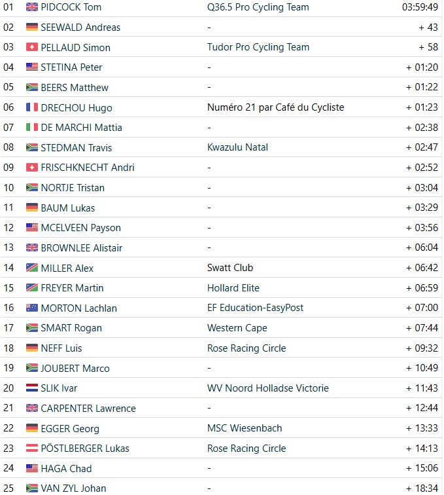Click the French flag beside DRECHOU Hugo
The width and height of the screenshot is (444, 495).
(32, 107)
